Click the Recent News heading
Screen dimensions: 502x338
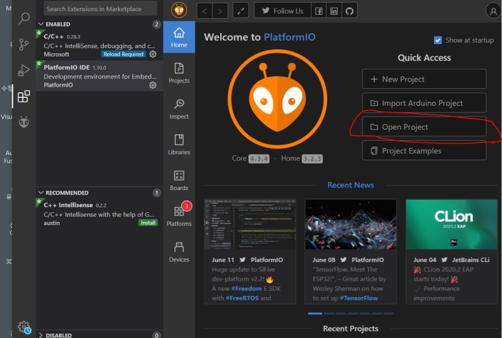click(x=351, y=185)
